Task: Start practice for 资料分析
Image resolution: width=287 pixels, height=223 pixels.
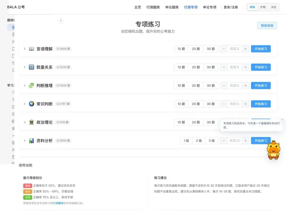Action: [261, 140]
